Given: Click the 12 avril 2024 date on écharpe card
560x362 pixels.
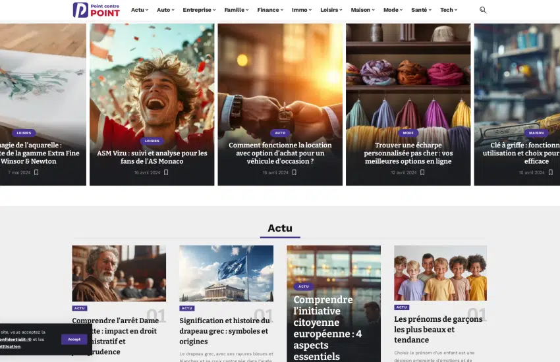Looking at the screenshot, I should coord(404,172).
